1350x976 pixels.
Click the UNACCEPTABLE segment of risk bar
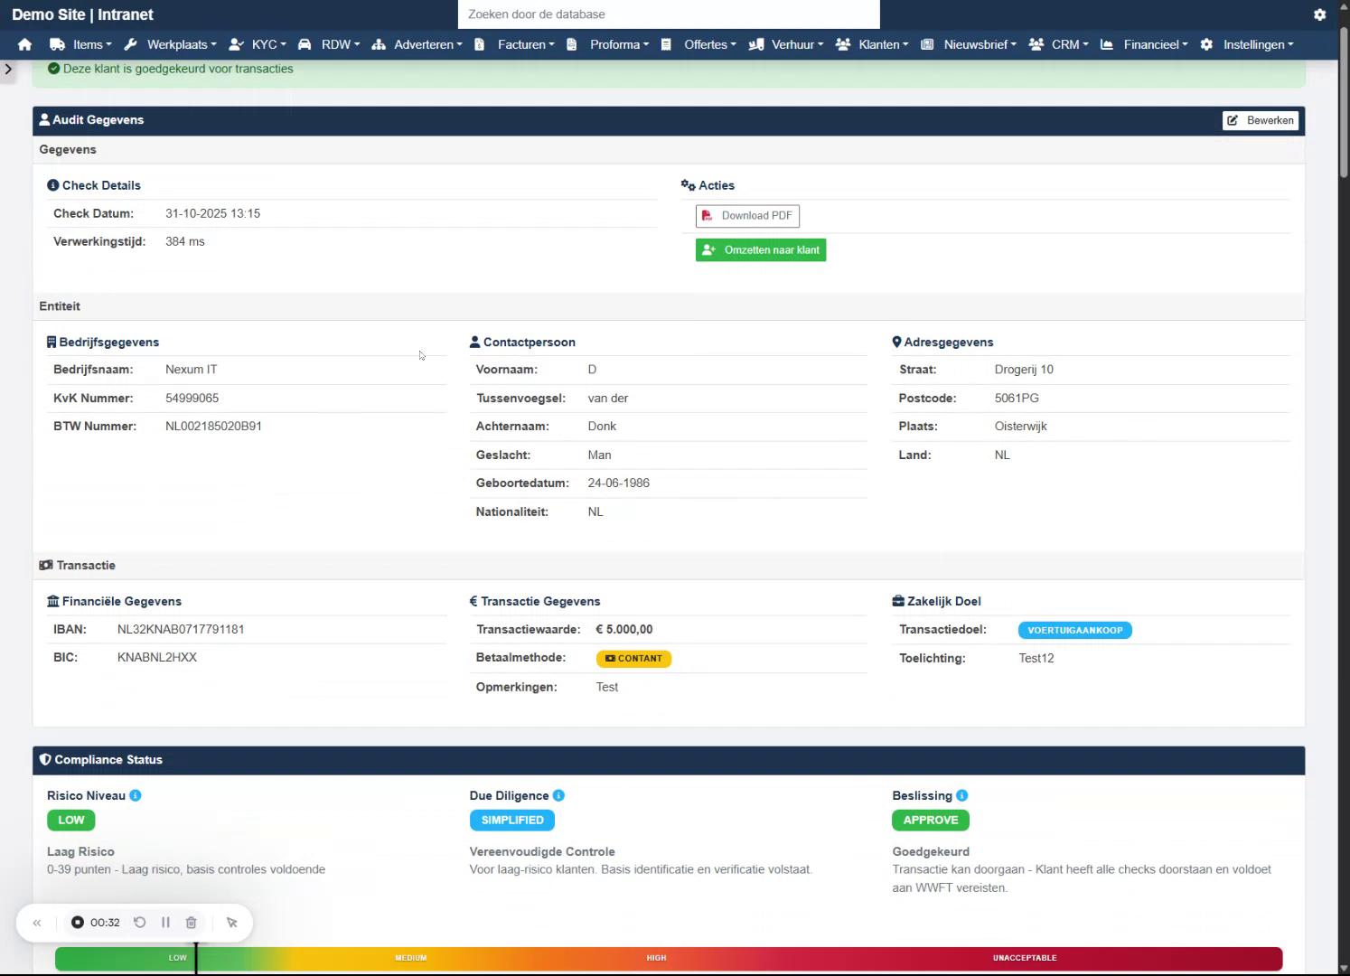pyautogui.click(x=1025, y=958)
